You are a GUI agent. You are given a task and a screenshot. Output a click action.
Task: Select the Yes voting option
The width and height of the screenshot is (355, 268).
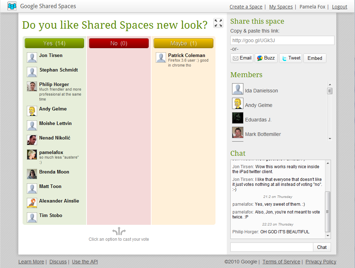point(54,43)
